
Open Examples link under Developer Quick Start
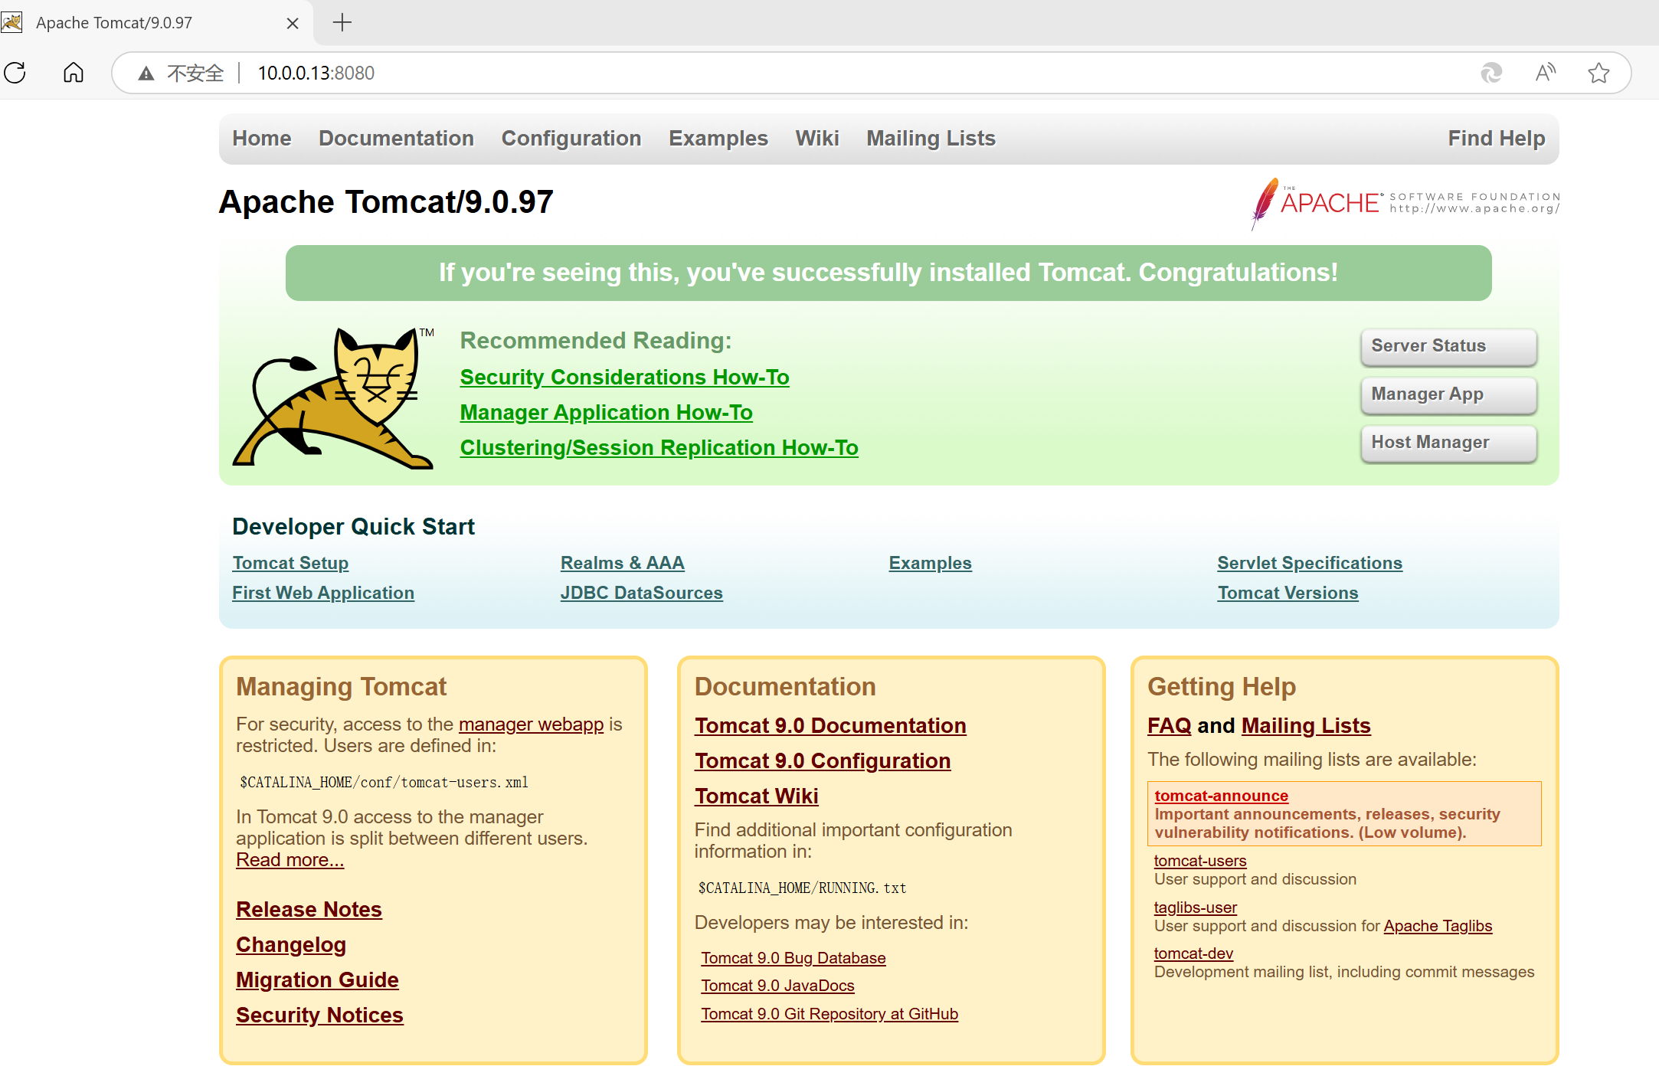(x=930, y=563)
